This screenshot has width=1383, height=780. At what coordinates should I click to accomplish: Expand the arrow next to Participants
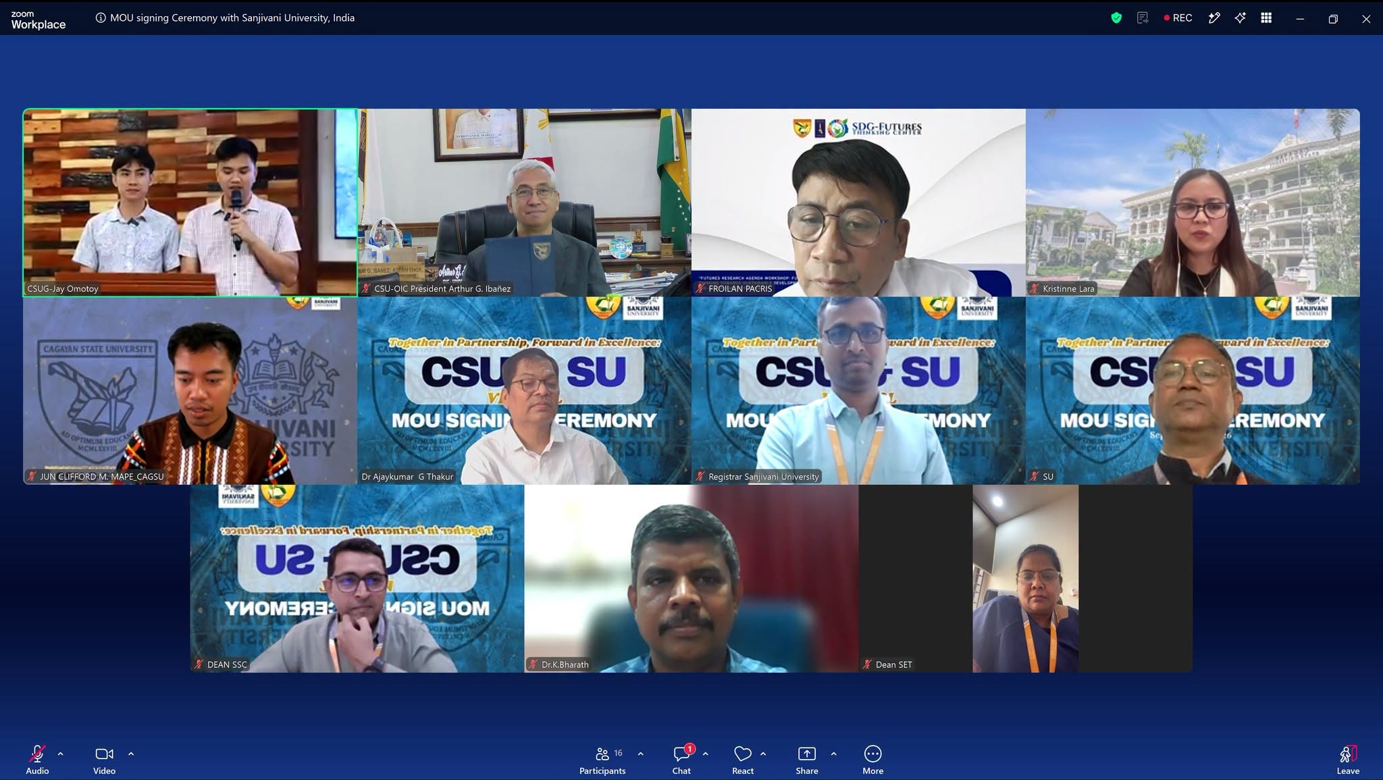[640, 754]
